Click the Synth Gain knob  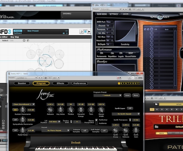[x=136, y=130]
